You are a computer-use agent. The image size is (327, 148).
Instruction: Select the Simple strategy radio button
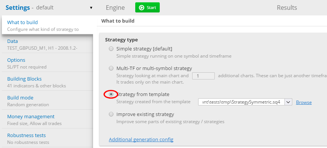112,49
